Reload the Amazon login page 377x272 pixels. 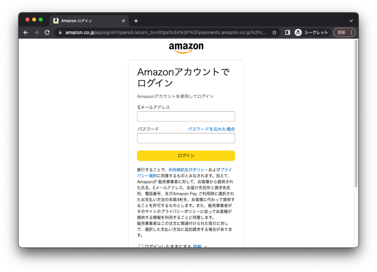click(47, 32)
